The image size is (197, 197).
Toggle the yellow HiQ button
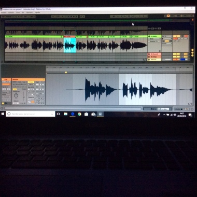(x=15, y=89)
